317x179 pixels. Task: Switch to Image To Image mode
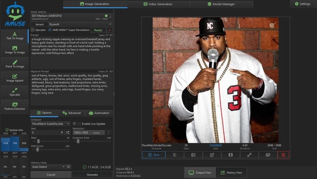[15, 50]
